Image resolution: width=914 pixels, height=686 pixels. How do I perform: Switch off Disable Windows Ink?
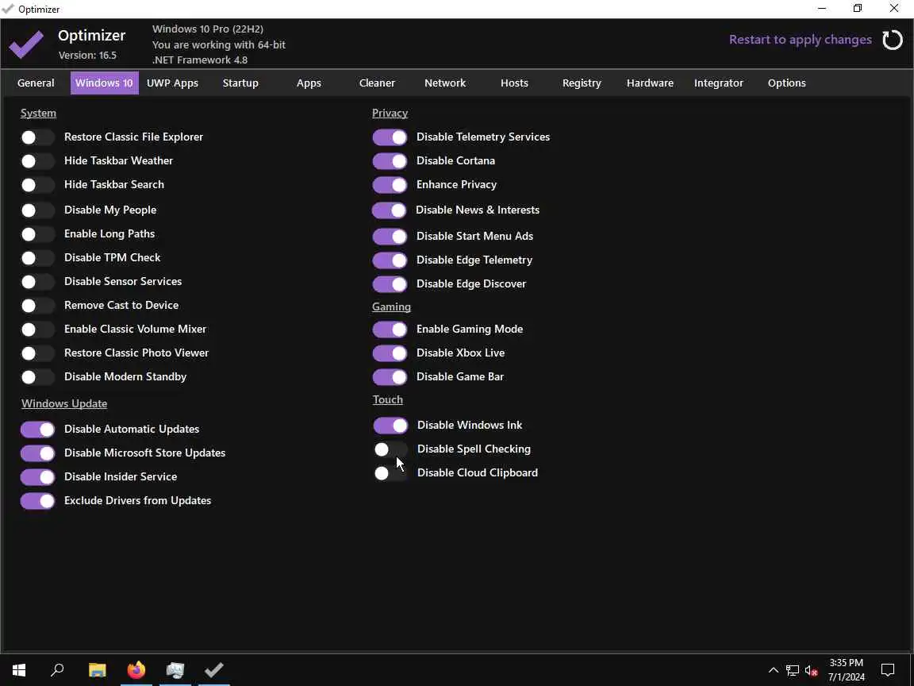[390, 426]
